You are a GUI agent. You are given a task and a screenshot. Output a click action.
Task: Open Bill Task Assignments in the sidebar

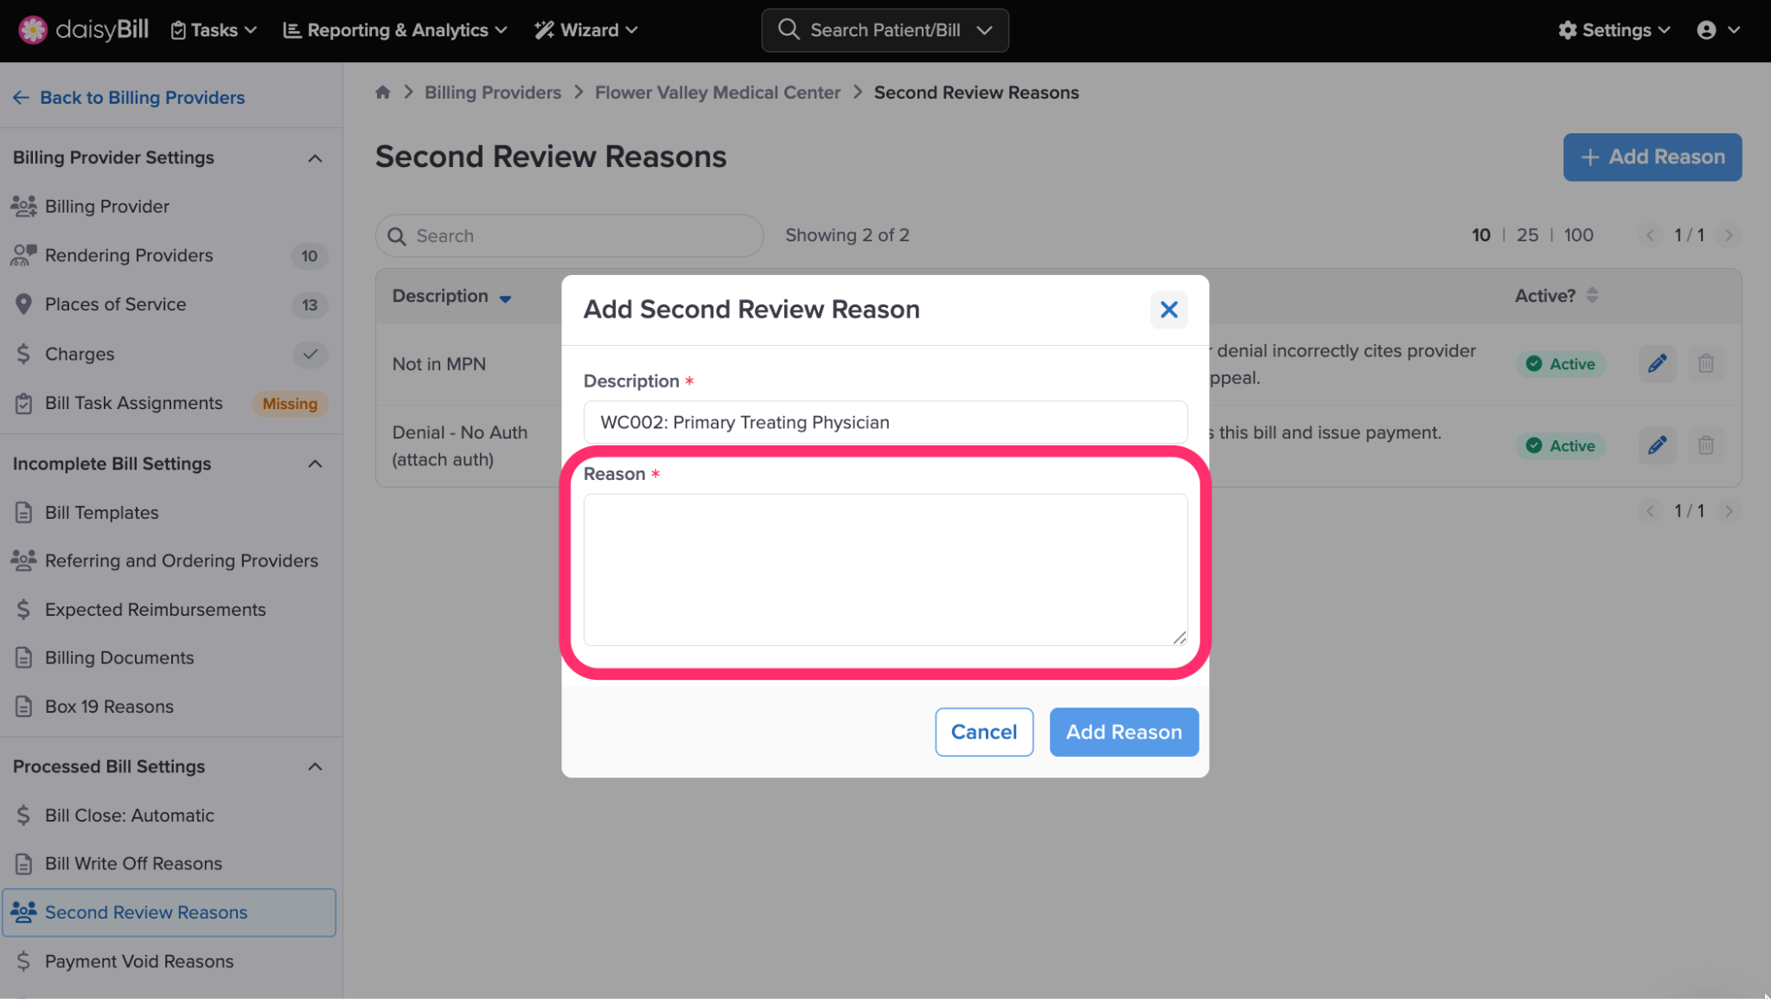(x=133, y=403)
